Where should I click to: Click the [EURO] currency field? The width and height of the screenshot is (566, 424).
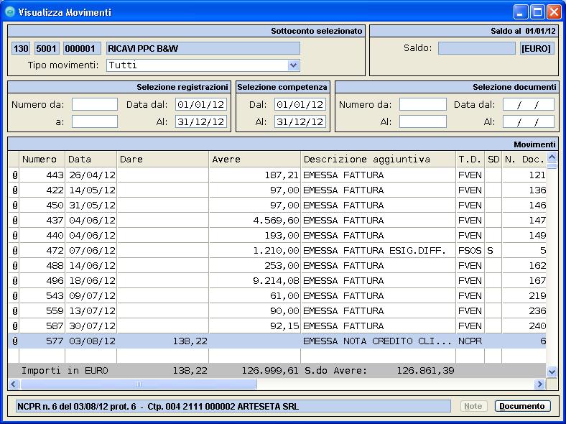[x=536, y=48]
